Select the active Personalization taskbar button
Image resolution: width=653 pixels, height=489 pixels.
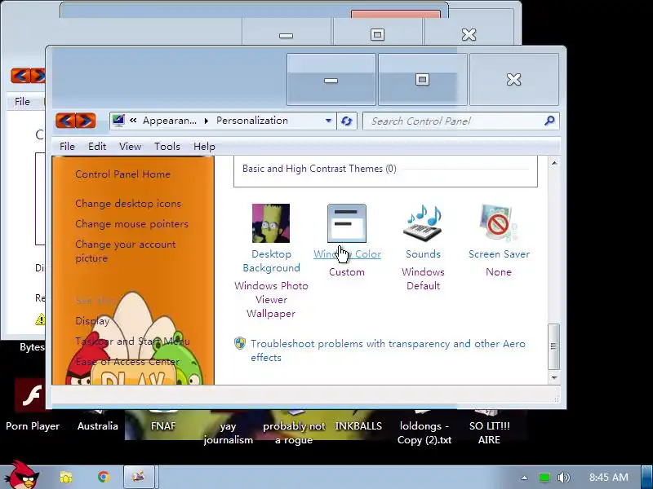pos(139,477)
